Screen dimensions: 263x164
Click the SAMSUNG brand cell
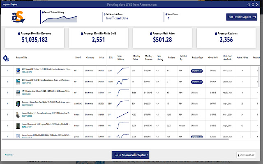click(78, 104)
